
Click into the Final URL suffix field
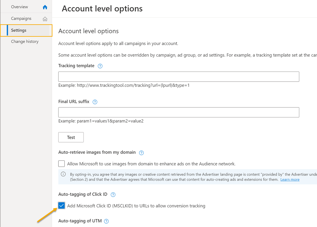[x=179, y=112]
